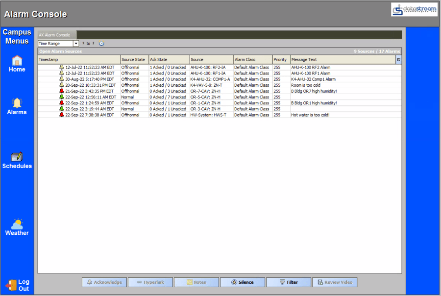Screen dimensions: 441x296
Task: Switch to the AX Alarm Console tab
Action: [x=54, y=35]
